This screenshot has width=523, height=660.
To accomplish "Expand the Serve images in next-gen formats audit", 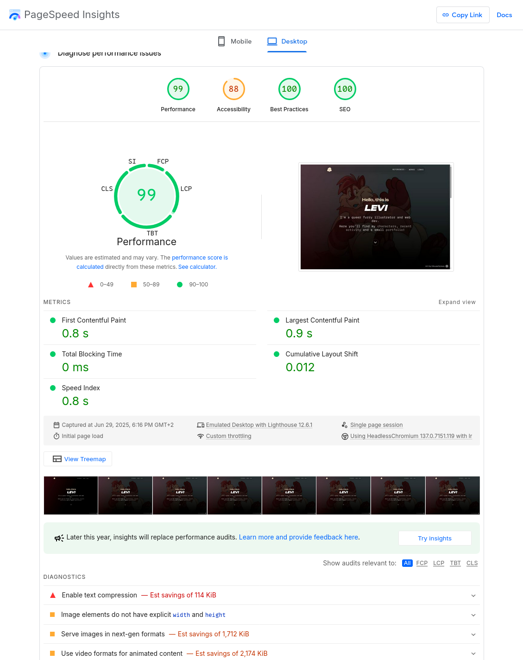I will click(x=473, y=634).
